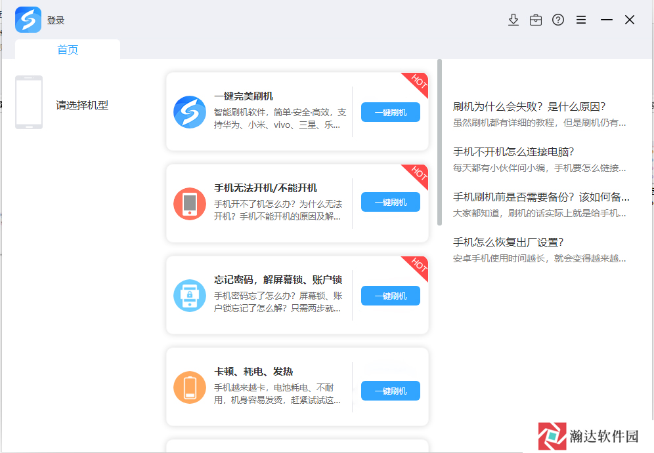
Task: Click 一键刷机 button for 手机无法开机/不能开机
Action: coord(391,202)
